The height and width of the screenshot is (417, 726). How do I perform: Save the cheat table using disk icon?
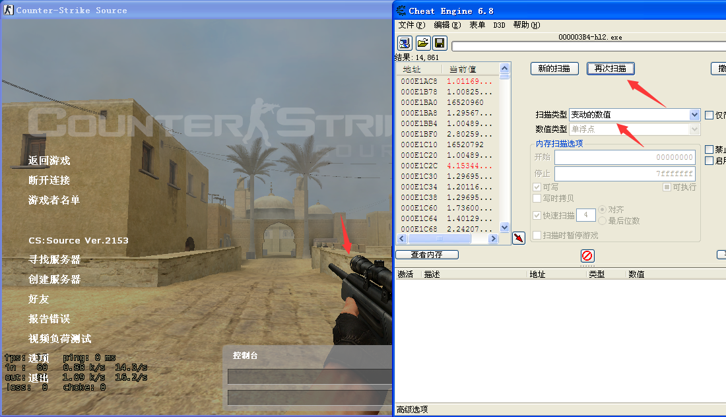(440, 42)
